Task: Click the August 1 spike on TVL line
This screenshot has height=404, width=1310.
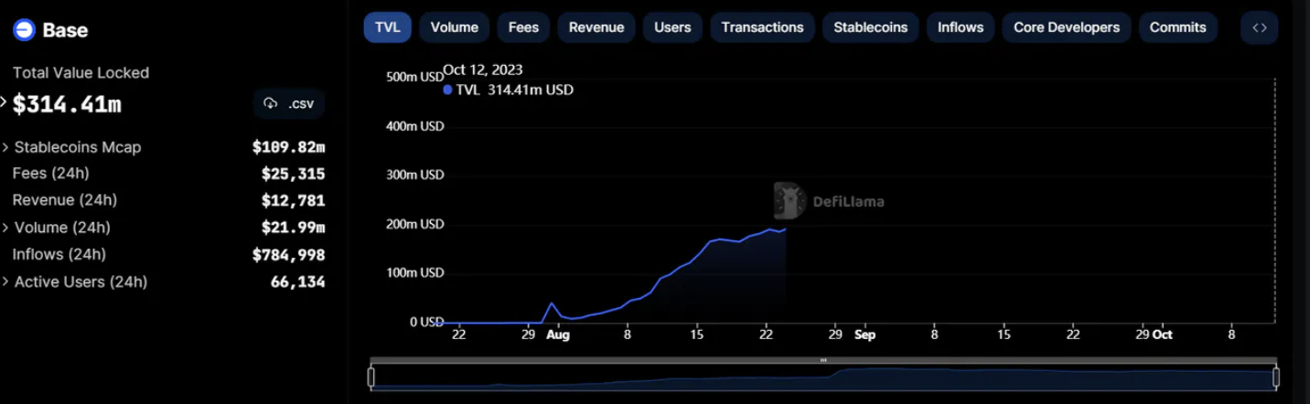Action: click(552, 303)
